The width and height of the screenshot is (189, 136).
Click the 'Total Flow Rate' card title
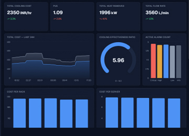155,6
